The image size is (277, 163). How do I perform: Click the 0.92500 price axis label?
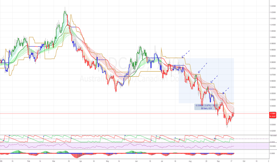(273, 131)
